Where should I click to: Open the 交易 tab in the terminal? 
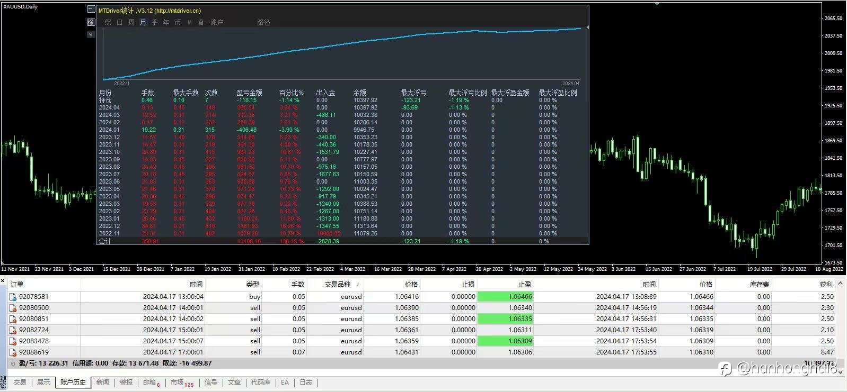click(20, 382)
